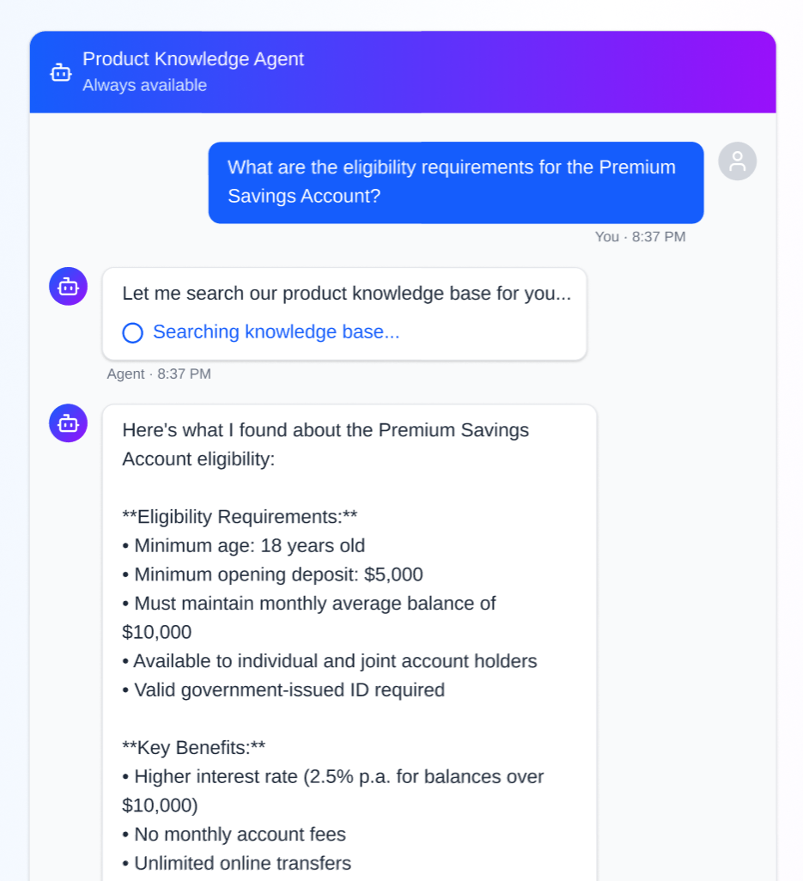Image resolution: width=803 pixels, height=881 pixels.
Task: Click the "Key Benefits" heading
Action: [194, 747]
